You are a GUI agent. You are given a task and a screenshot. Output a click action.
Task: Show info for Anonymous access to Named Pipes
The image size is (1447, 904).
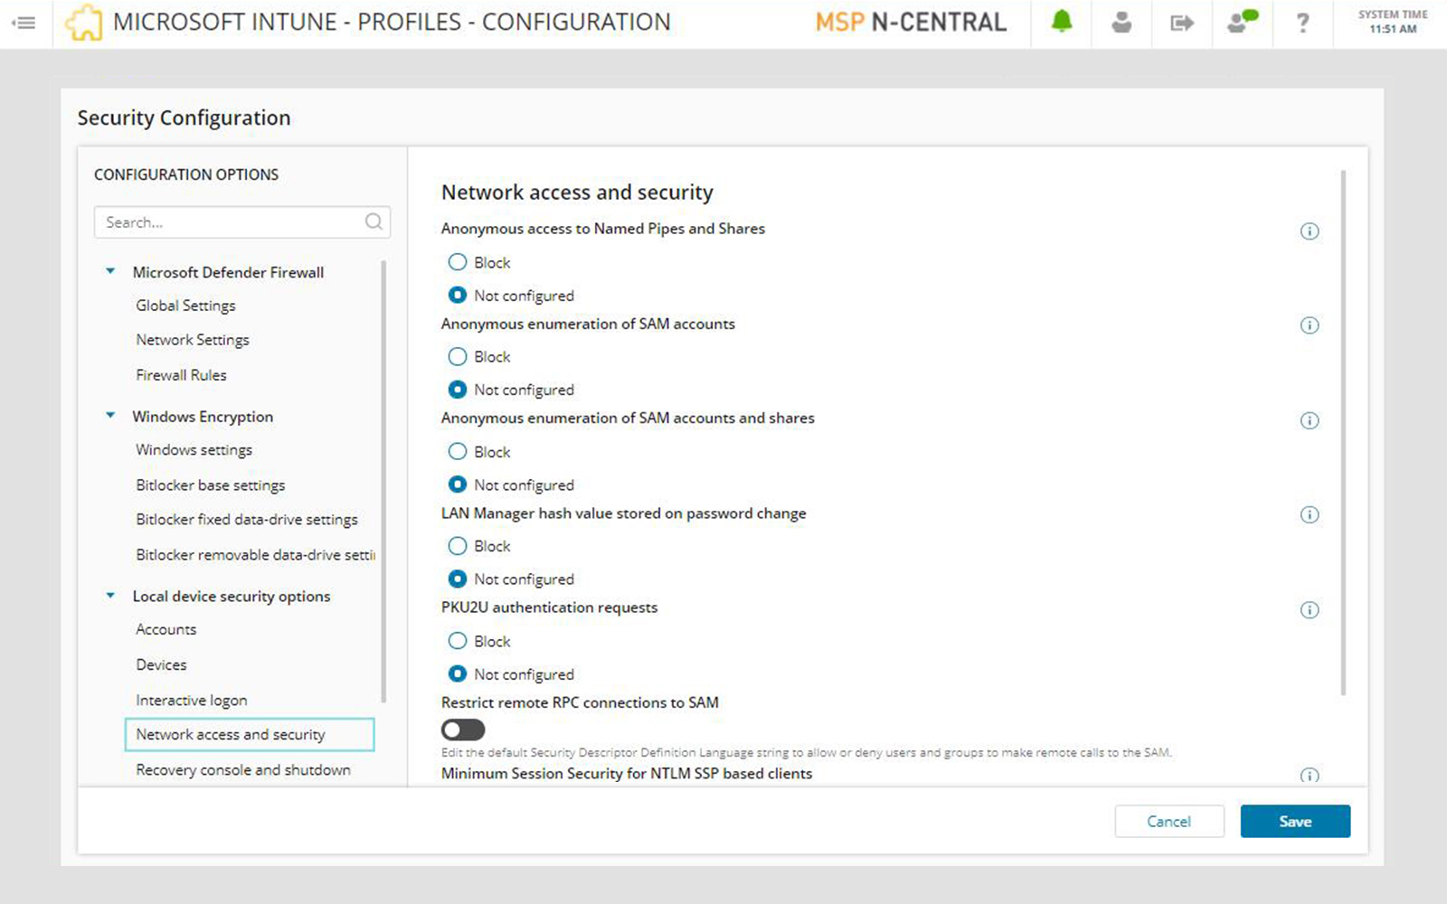point(1309,231)
